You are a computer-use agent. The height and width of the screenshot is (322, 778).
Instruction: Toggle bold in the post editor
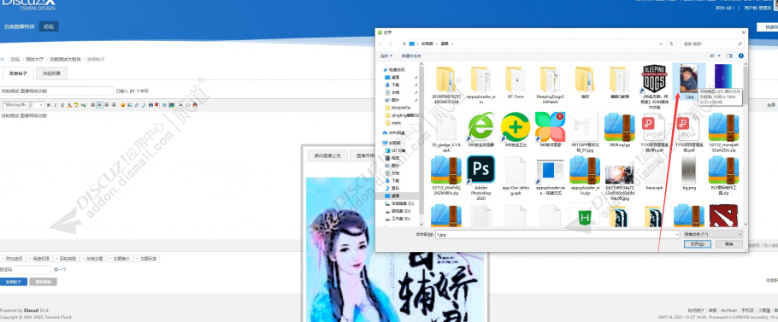pyautogui.click(x=49, y=105)
